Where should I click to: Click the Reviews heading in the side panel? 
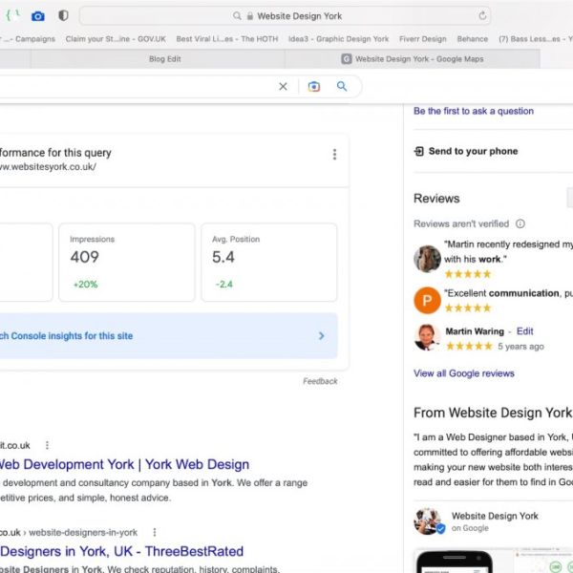point(436,199)
